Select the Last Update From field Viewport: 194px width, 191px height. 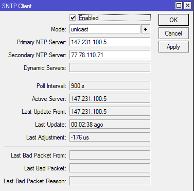pyautogui.click(x=110, y=111)
